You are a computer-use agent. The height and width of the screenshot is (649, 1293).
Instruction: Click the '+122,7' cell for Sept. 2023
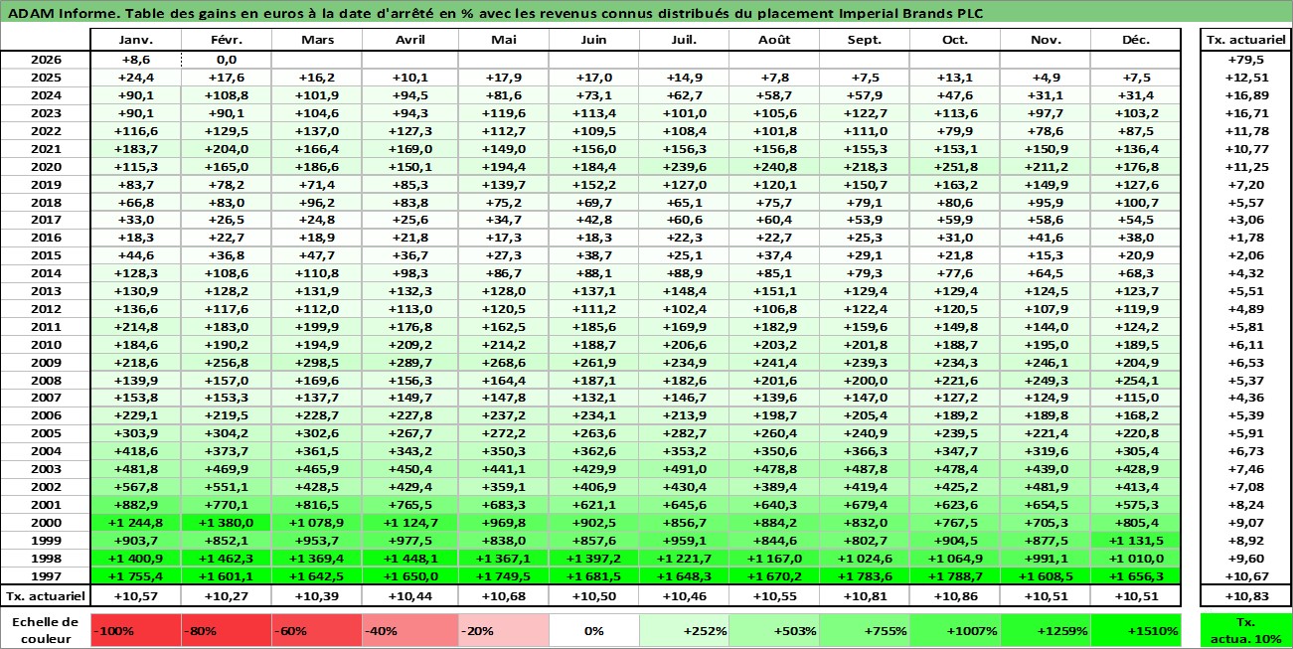tap(865, 113)
